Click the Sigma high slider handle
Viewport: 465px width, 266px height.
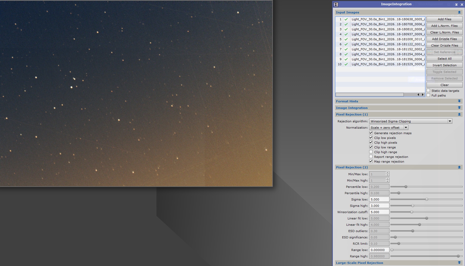[x=413, y=206]
